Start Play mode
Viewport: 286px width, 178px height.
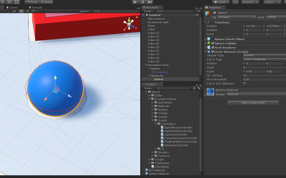(135, 2)
